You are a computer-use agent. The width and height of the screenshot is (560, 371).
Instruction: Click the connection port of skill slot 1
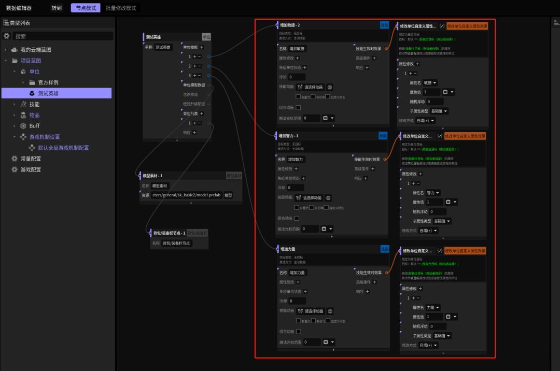(208, 56)
